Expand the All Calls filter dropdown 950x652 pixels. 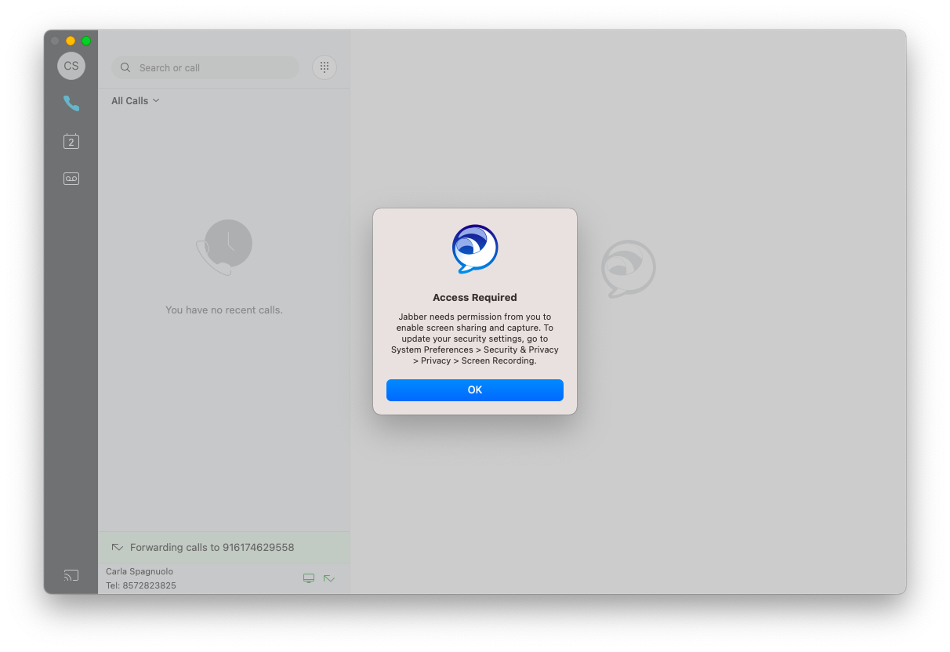click(135, 101)
